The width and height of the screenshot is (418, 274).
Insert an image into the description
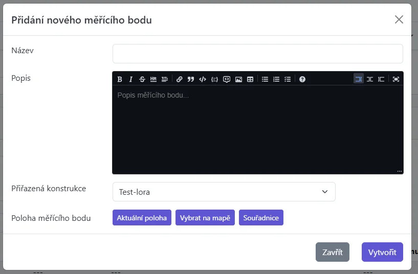click(238, 79)
